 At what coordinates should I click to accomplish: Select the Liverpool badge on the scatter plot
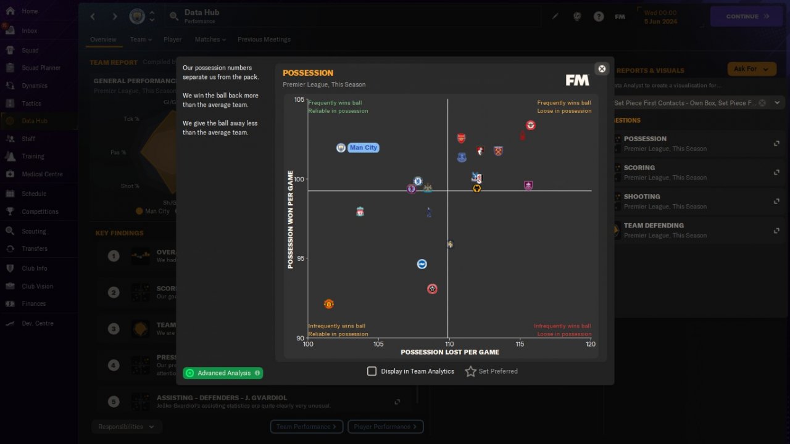coord(360,212)
